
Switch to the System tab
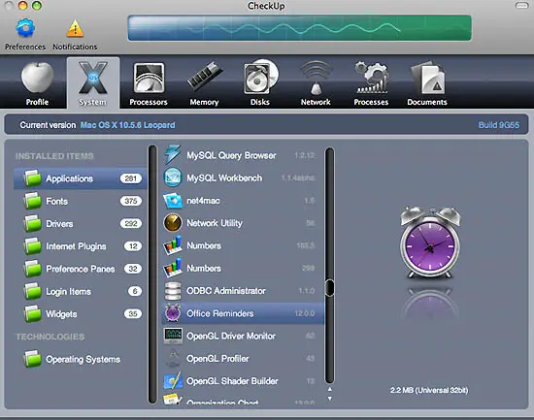93,83
